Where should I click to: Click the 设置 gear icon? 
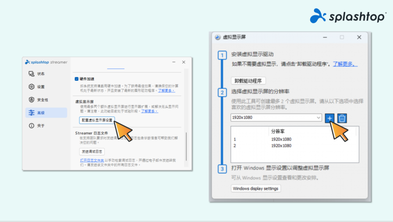31,87
